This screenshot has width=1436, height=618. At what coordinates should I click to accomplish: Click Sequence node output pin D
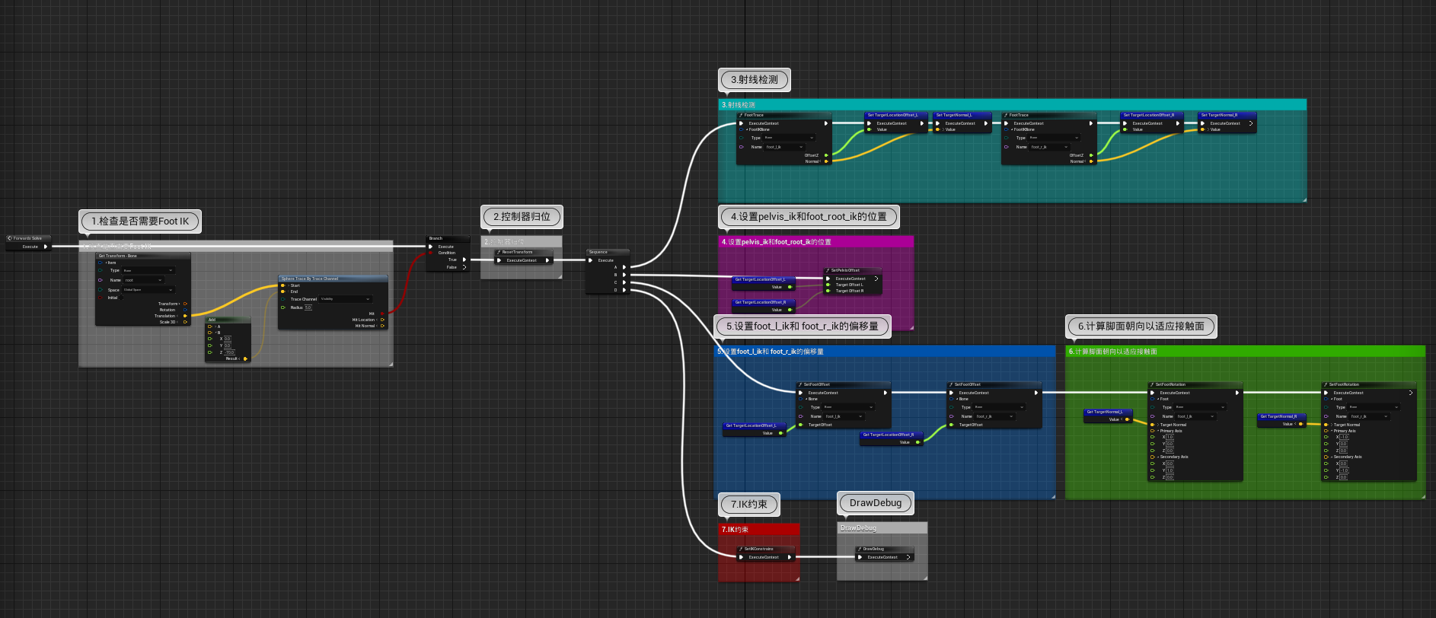pos(624,290)
